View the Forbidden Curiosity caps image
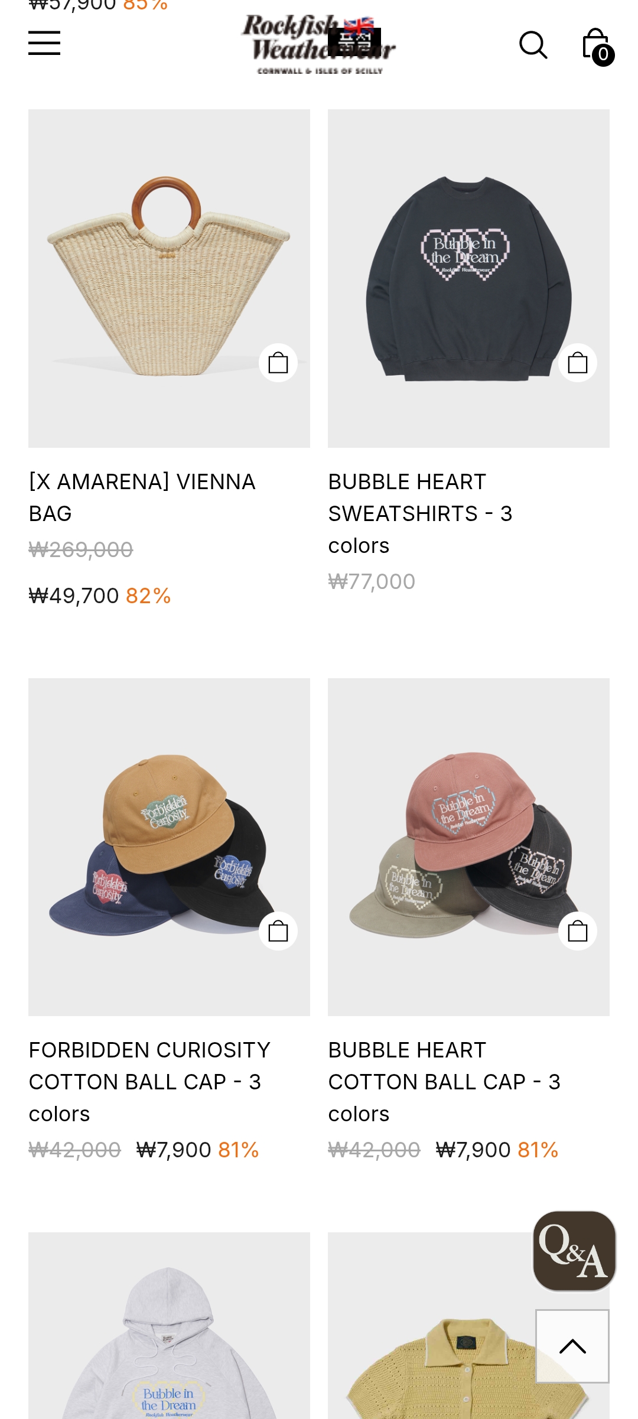 coord(169,847)
